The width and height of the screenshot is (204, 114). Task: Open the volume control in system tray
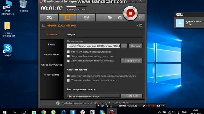(173, 112)
